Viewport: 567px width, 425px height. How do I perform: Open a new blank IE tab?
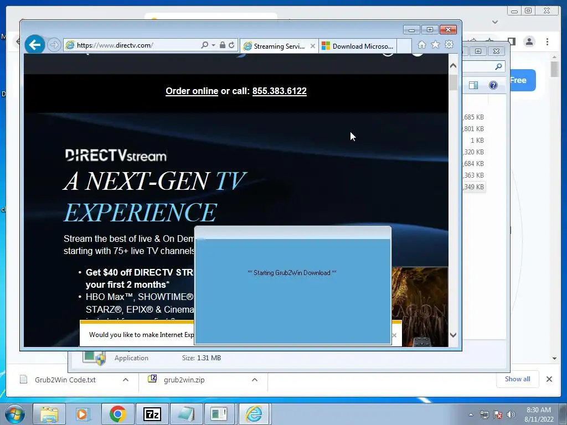(x=404, y=46)
